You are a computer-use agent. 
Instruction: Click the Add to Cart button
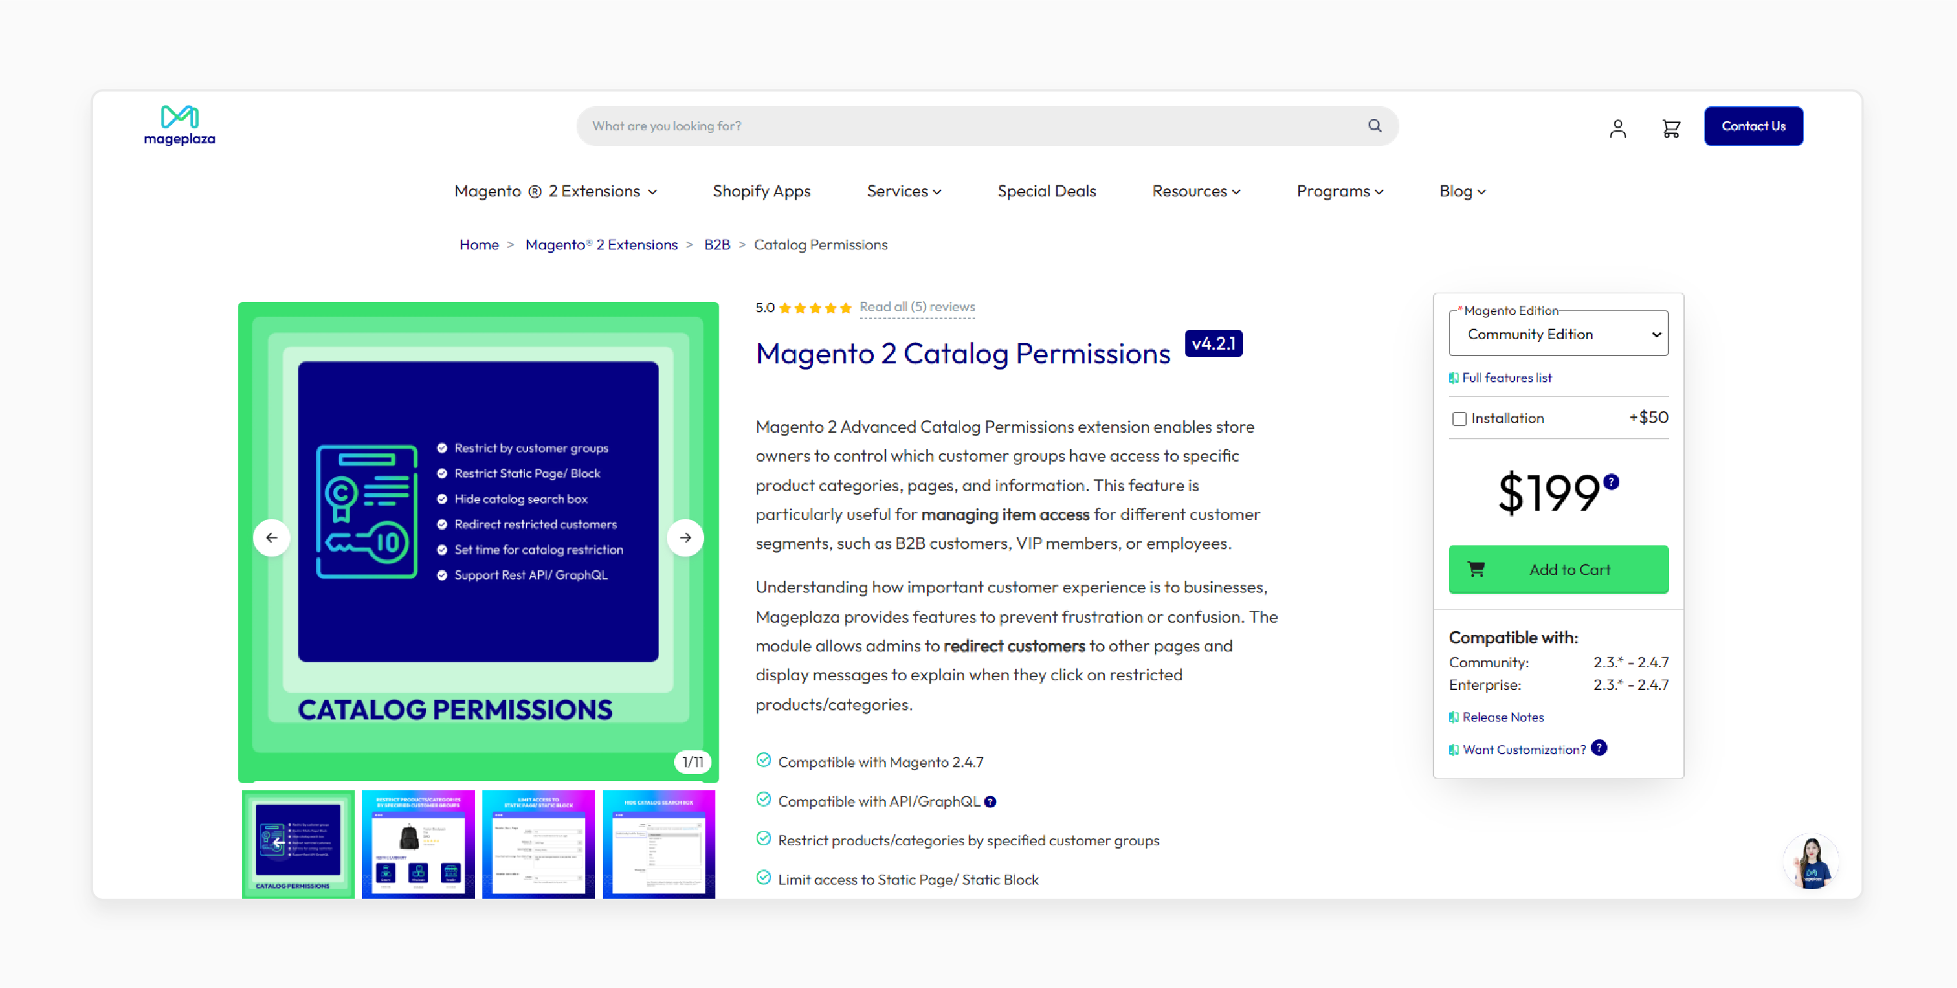[x=1558, y=569]
